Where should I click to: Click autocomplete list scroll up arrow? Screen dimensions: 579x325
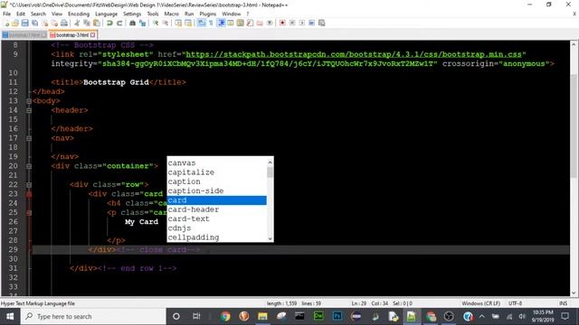click(x=270, y=162)
